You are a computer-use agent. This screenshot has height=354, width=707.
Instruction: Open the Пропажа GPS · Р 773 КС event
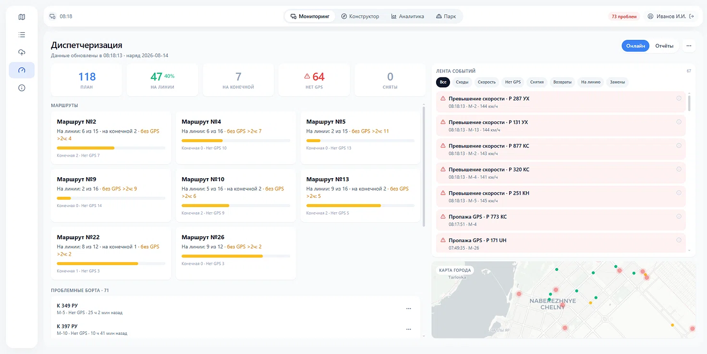click(561, 220)
